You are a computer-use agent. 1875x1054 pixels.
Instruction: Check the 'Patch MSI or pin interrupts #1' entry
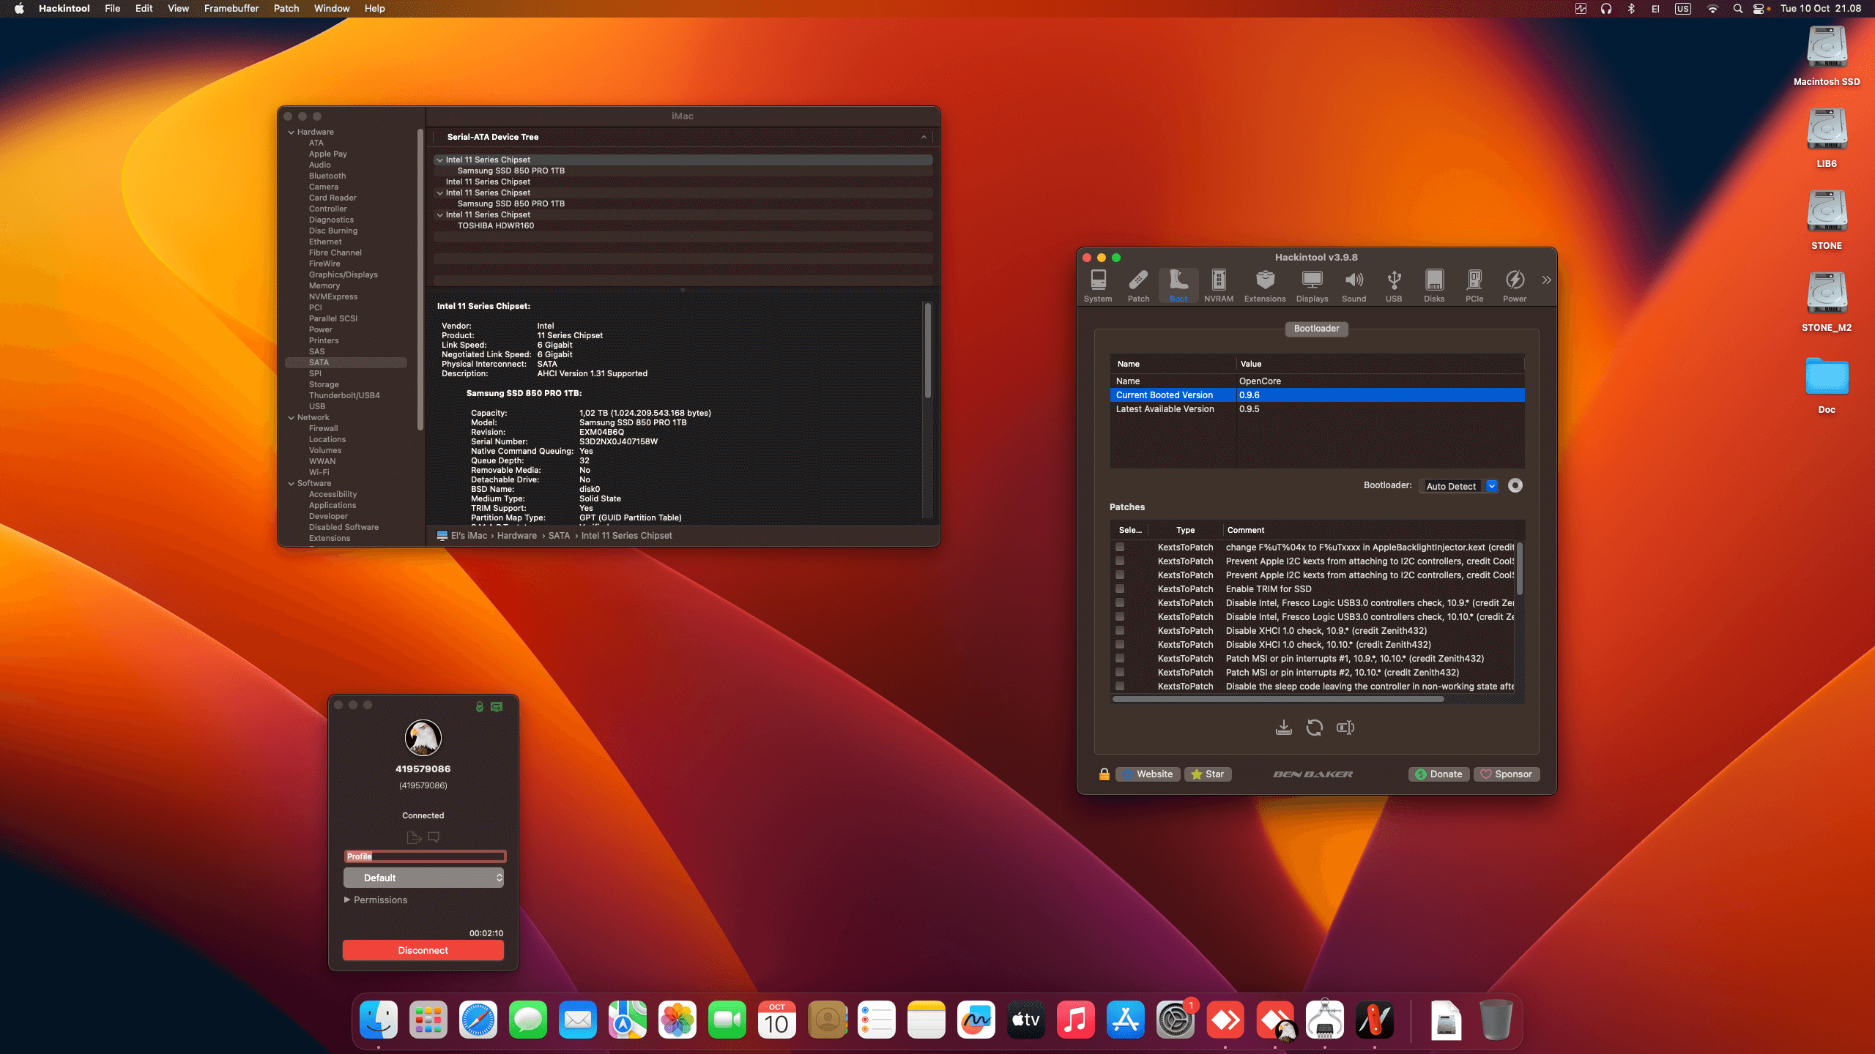pyautogui.click(x=1119, y=658)
